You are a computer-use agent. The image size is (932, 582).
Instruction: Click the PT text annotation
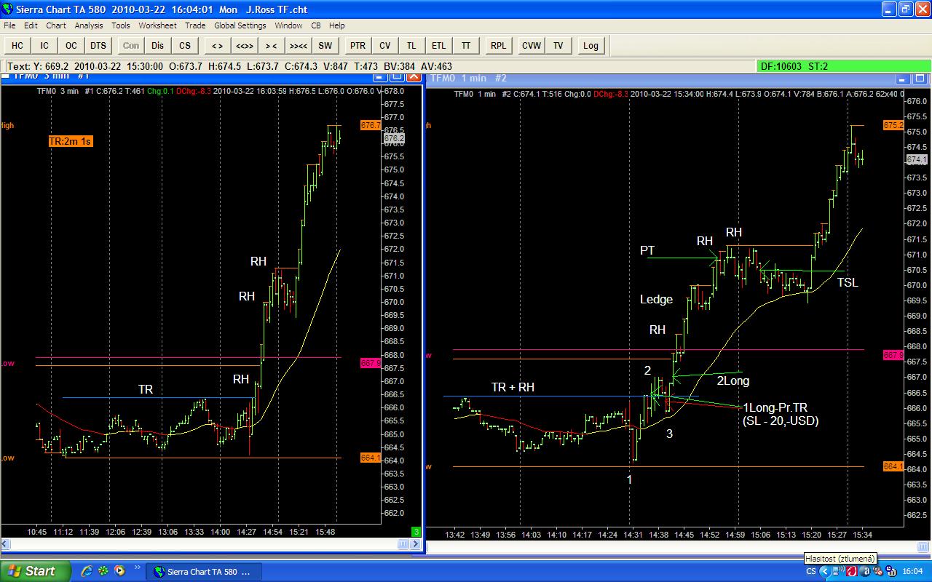tap(647, 250)
